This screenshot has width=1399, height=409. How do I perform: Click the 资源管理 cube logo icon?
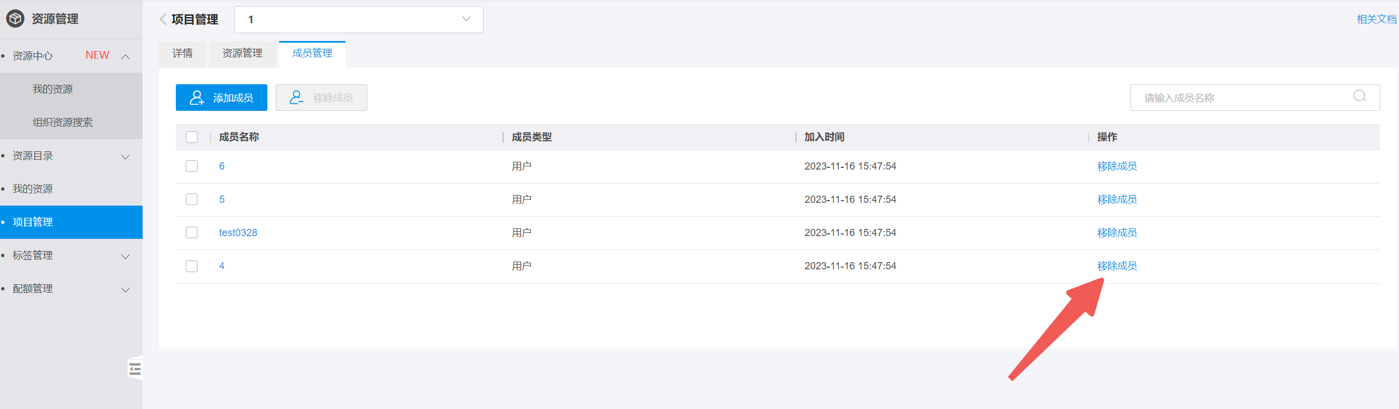point(15,19)
